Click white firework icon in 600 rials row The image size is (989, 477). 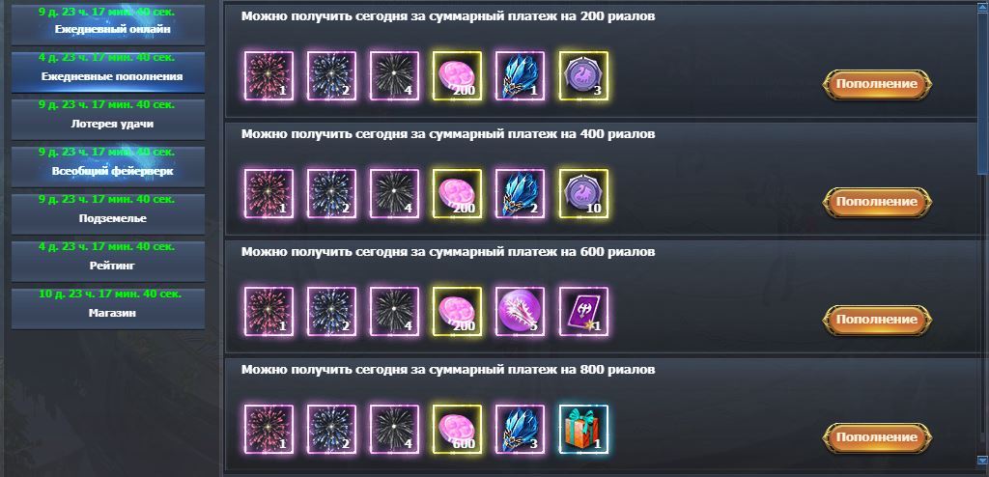pyautogui.click(x=394, y=312)
